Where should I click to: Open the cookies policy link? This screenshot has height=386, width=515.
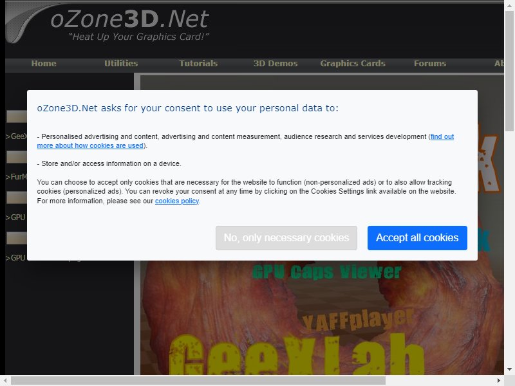176,201
